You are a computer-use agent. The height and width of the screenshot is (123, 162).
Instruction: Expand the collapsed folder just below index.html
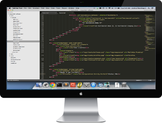(10, 54)
